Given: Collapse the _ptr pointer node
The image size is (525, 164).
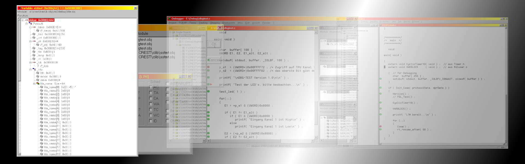Looking at the screenshot, I should click(30, 41).
